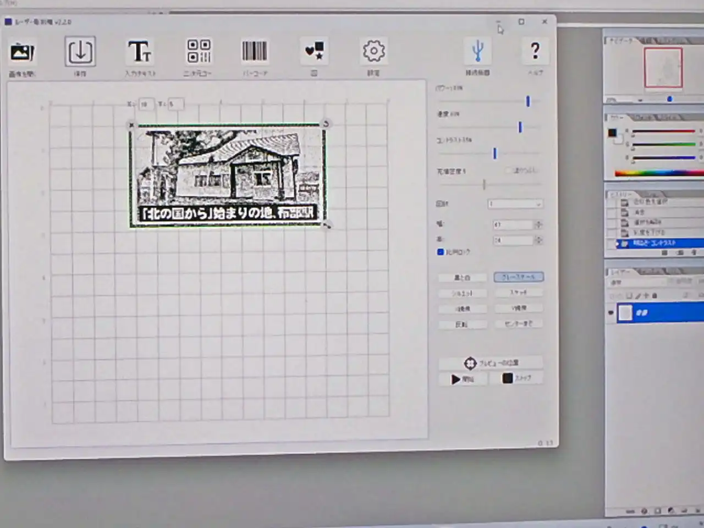
Task: Open the shapes icon with heart and star
Action: pos(315,51)
